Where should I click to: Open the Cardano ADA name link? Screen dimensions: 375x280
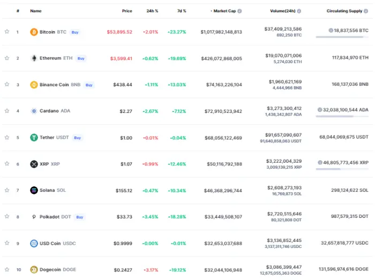click(x=55, y=111)
